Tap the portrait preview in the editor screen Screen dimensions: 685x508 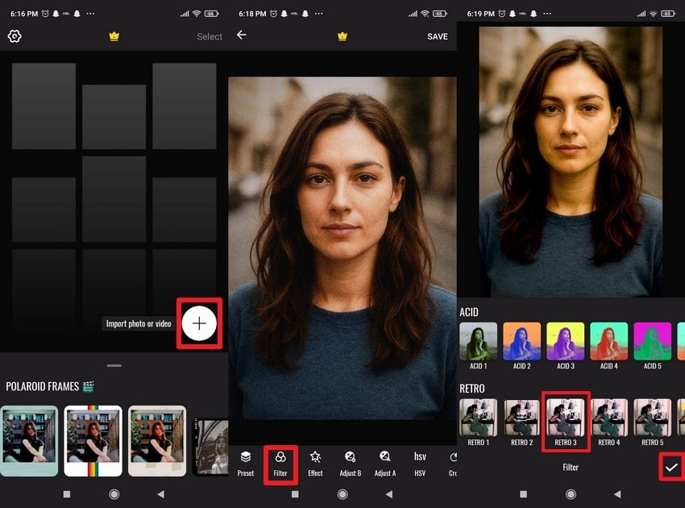click(342, 248)
